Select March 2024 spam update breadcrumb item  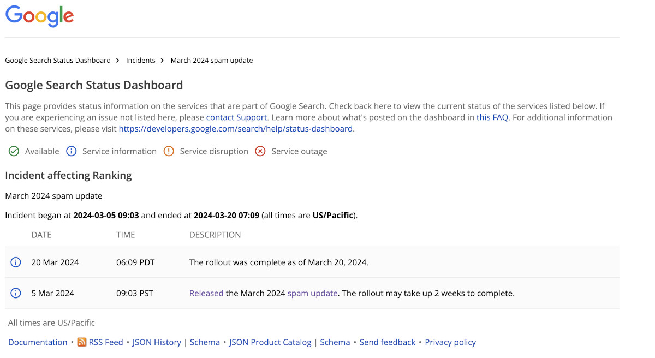(211, 60)
